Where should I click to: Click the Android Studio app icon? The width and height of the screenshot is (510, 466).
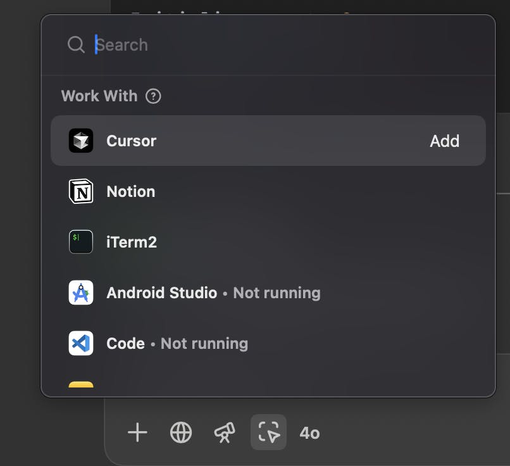tap(81, 293)
